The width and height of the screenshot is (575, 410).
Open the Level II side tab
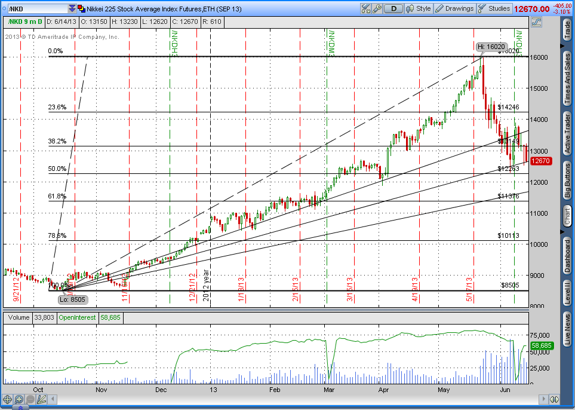point(567,292)
